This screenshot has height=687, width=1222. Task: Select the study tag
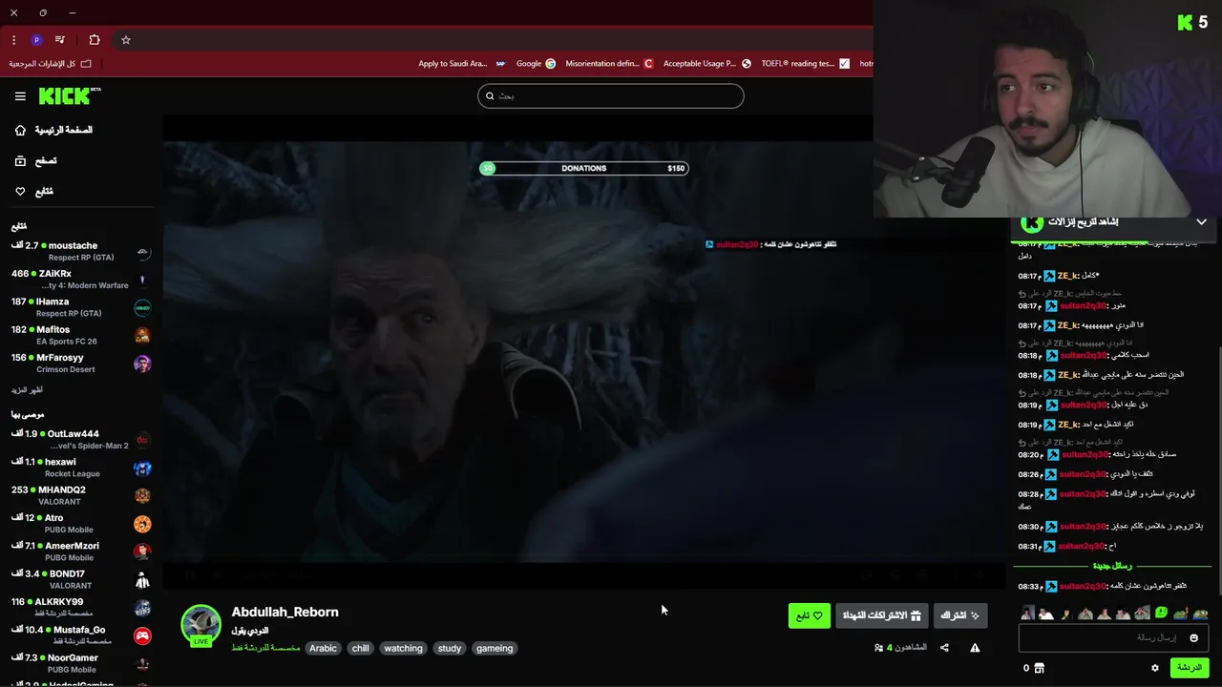tap(450, 648)
